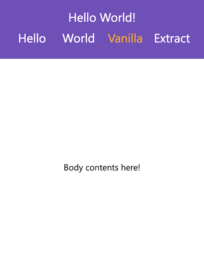Image resolution: width=204 pixels, height=262 pixels.
Task: Click the word contents in body text
Action: 102,168
